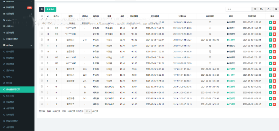Click the green add coupon button
The image size is (279, 131).
(51, 9)
